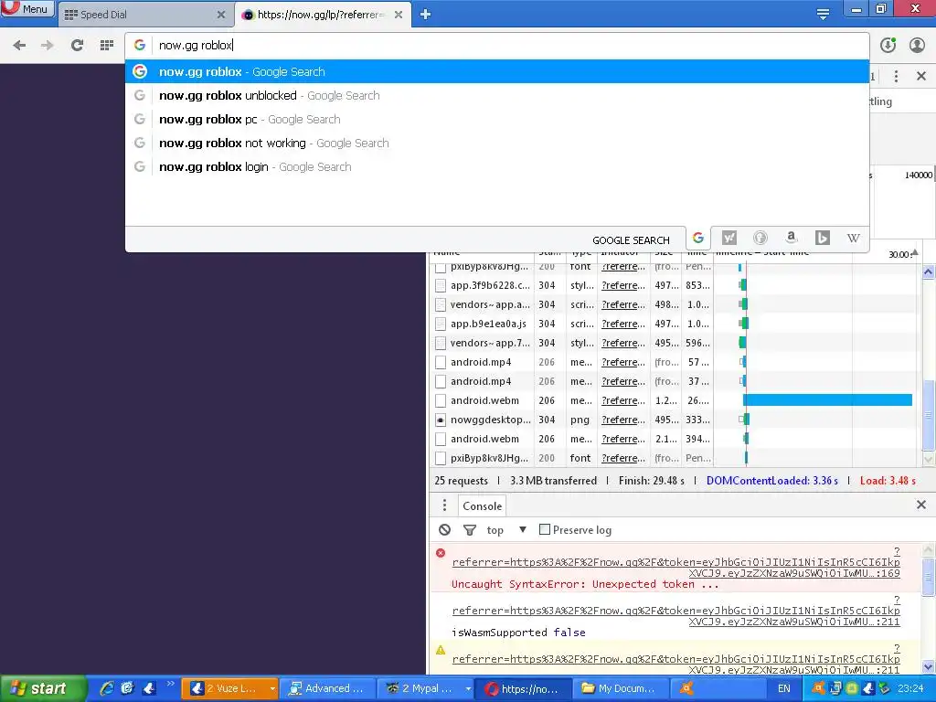Open the downloads icon in toolbar

(x=888, y=45)
